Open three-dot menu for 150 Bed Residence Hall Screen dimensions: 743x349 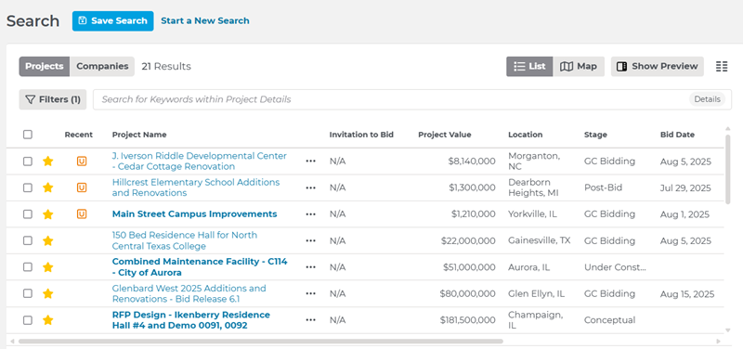coord(310,241)
